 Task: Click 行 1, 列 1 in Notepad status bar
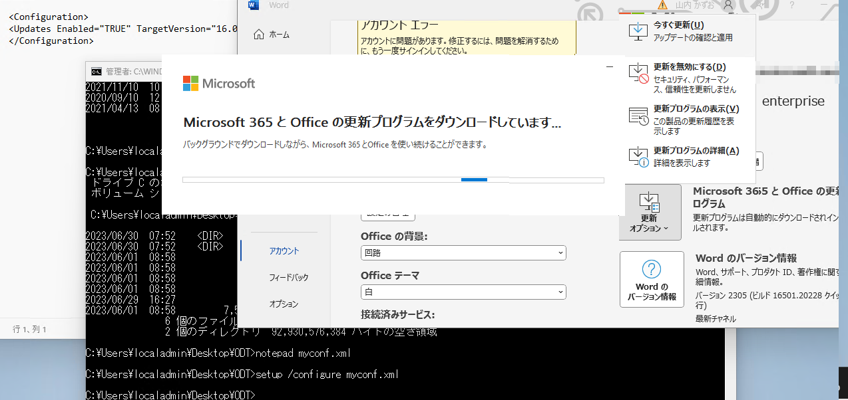pos(30,330)
